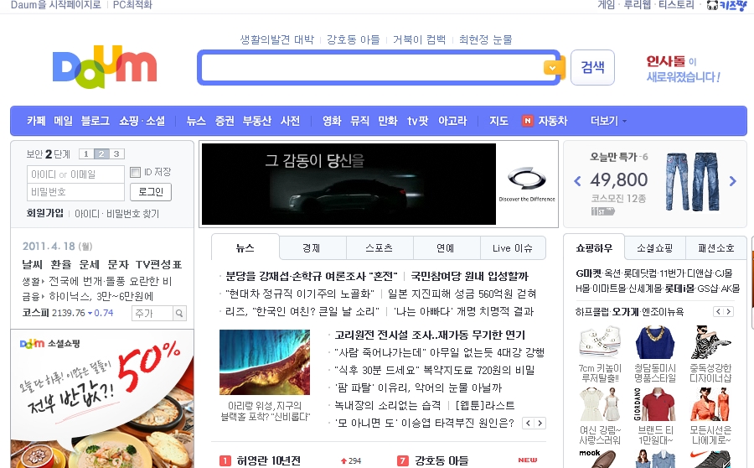Expand the 더보기 menu in navigation bar

click(608, 121)
